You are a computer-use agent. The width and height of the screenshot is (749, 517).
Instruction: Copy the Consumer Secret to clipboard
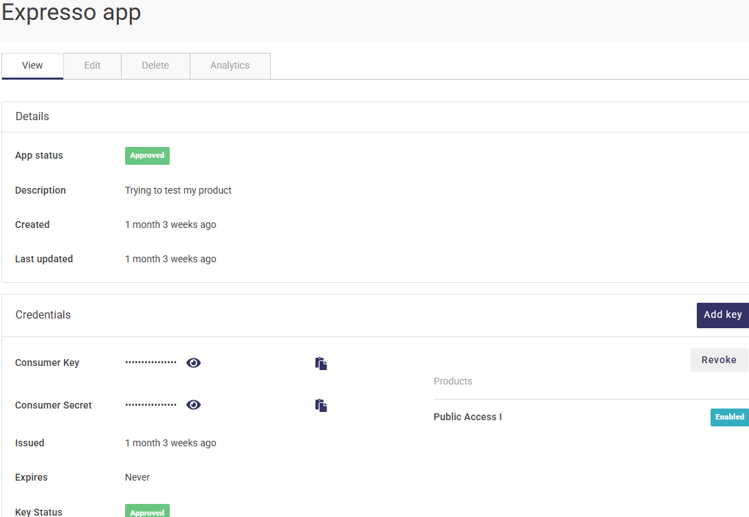(x=321, y=406)
